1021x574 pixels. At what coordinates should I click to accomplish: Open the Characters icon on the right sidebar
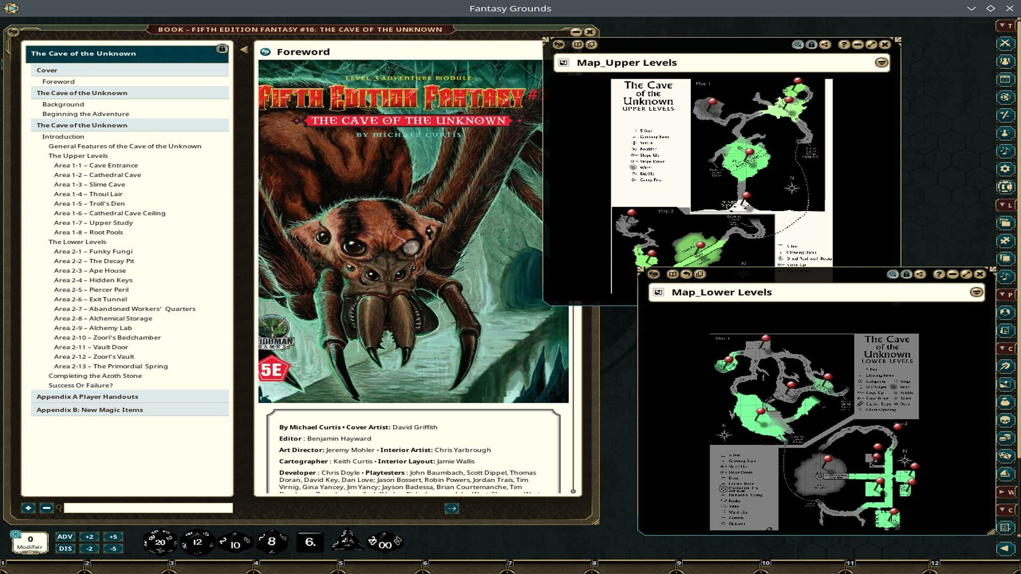(1006, 61)
